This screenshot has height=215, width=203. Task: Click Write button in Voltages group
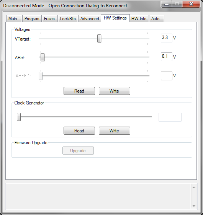pyautogui.click(x=115, y=91)
